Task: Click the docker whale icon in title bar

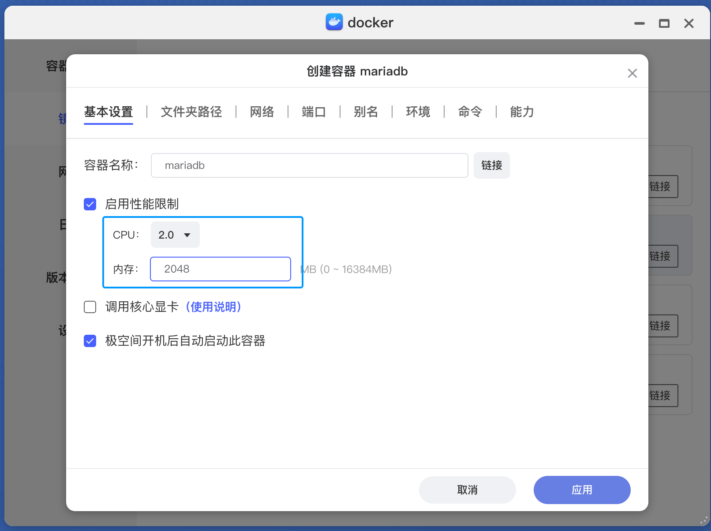Action: [x=334, y=22]
